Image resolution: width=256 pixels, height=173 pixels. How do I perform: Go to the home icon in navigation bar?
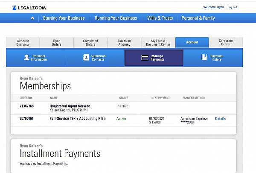[32, 18]
